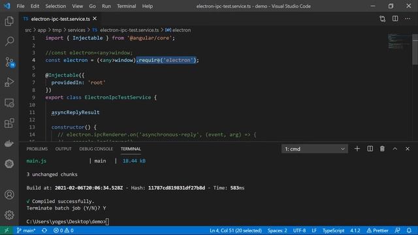Open errors and warnings count in status bar
The height and width of the screenshot is (235, 418).
click(63, 230)
